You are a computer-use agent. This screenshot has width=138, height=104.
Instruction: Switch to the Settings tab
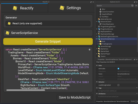click(x=71, y=8)
